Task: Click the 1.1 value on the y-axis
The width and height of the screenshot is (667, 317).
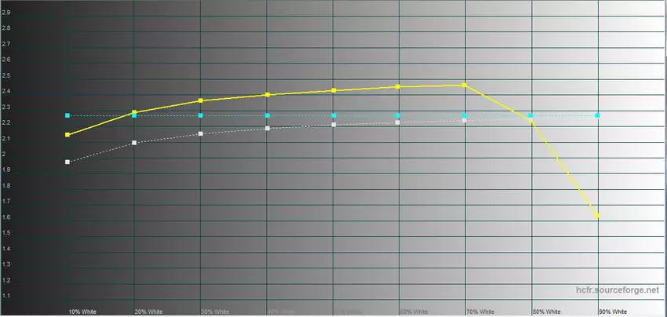Action: 6,296
